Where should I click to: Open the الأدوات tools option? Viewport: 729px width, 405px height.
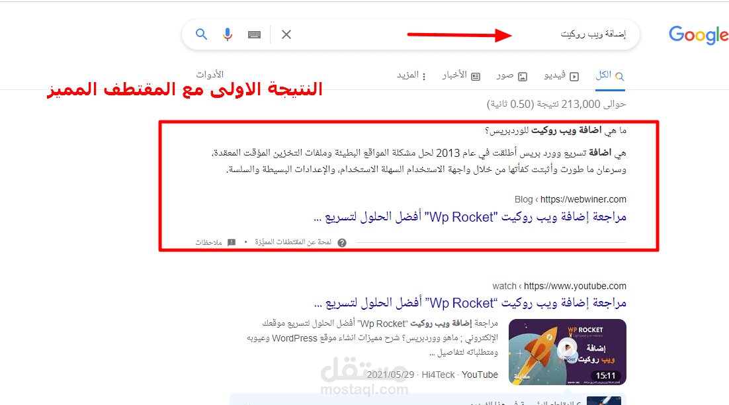pyautogui.click(x=210, y=74)
